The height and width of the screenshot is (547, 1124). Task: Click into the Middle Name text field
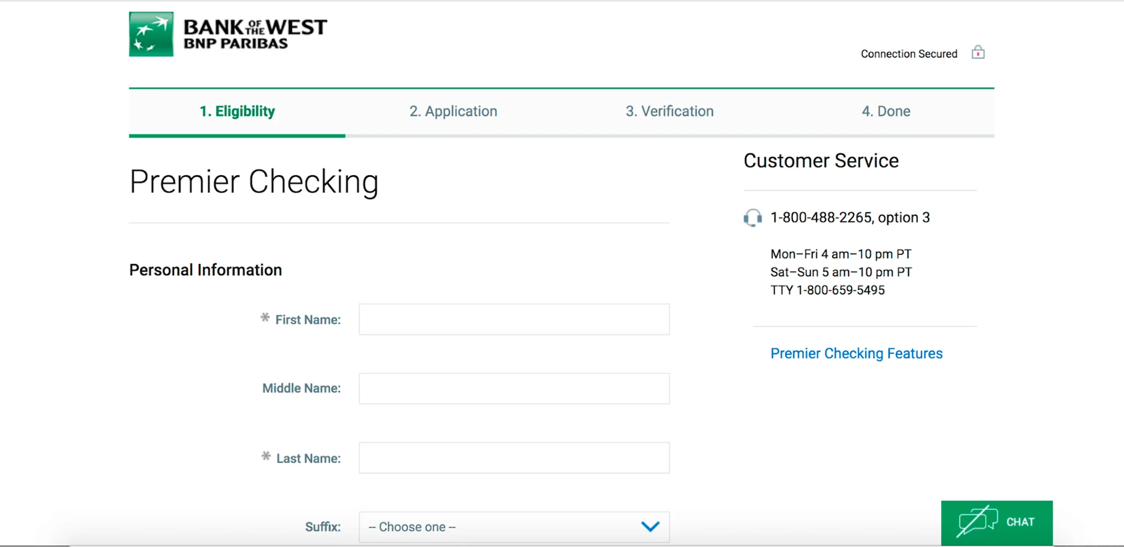(x=514, y=389)
